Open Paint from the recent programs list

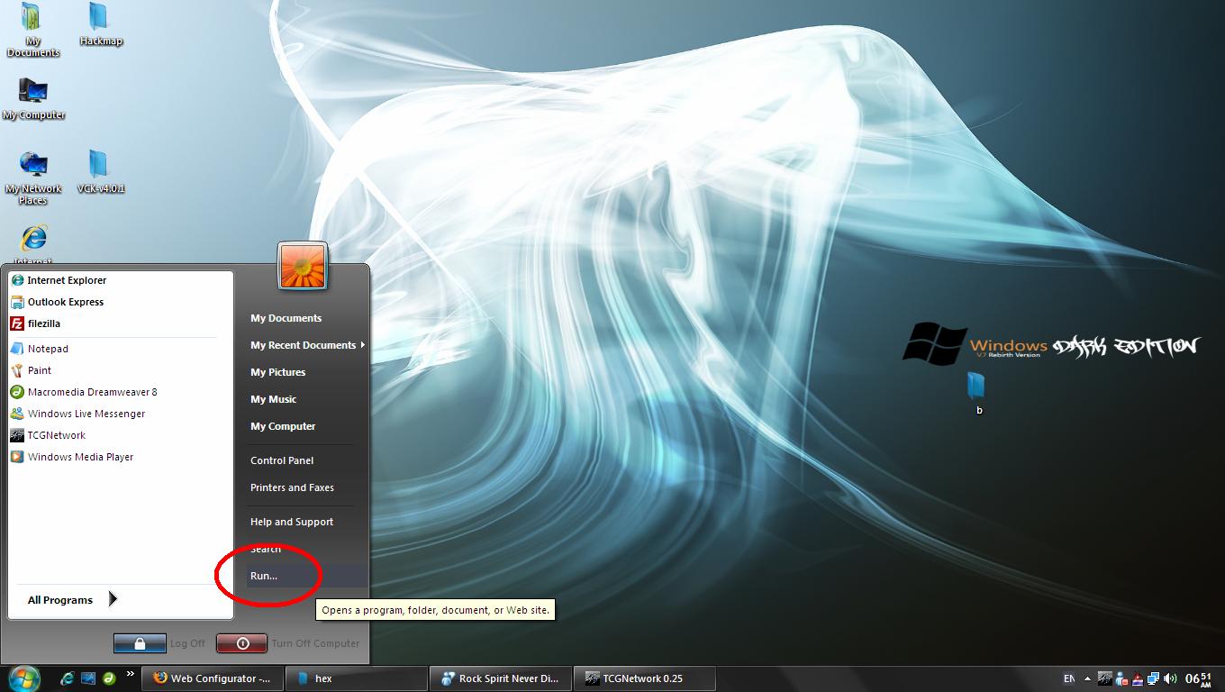point(32,370)
